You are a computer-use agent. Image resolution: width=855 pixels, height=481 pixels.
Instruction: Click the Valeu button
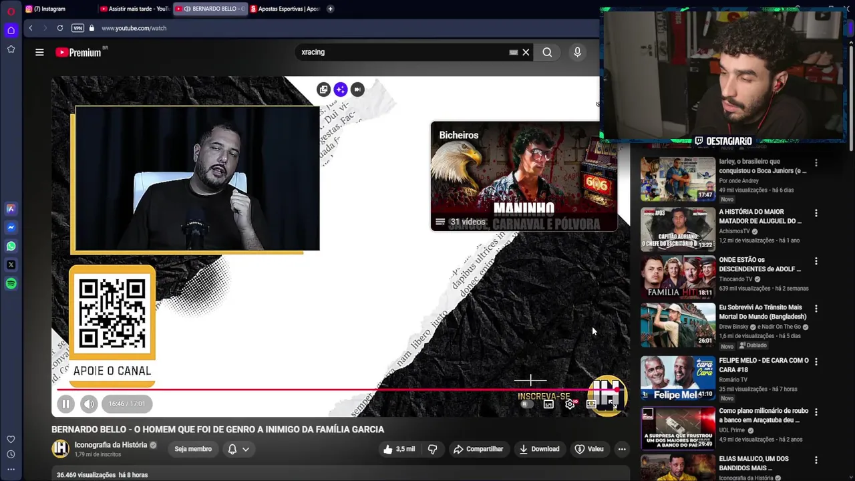click(589, 449)
